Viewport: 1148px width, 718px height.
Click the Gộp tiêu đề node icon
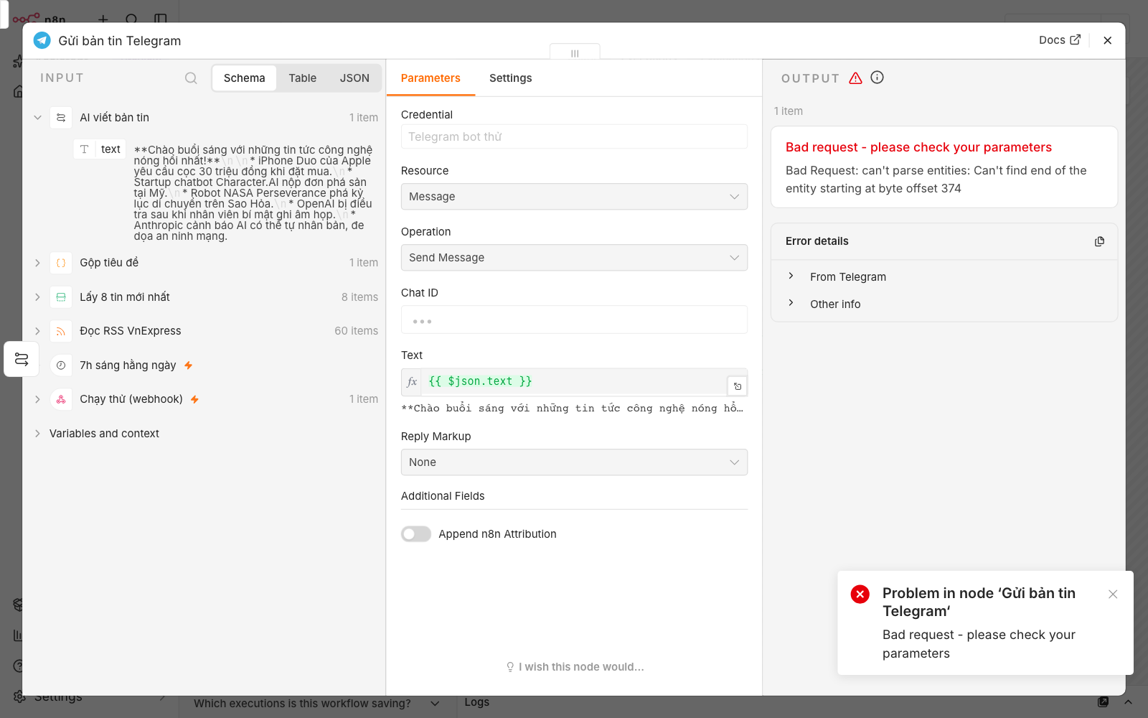61,263
